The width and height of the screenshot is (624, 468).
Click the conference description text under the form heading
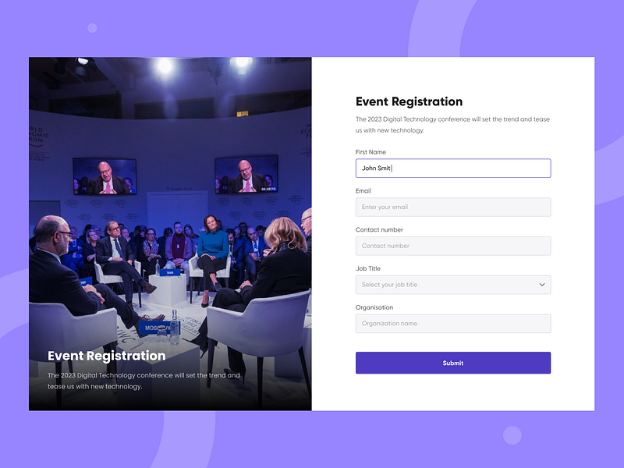pyautogui.click(x=452, y=125)
